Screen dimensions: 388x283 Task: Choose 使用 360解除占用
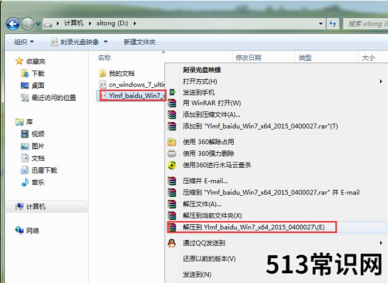tap(208, 142)
